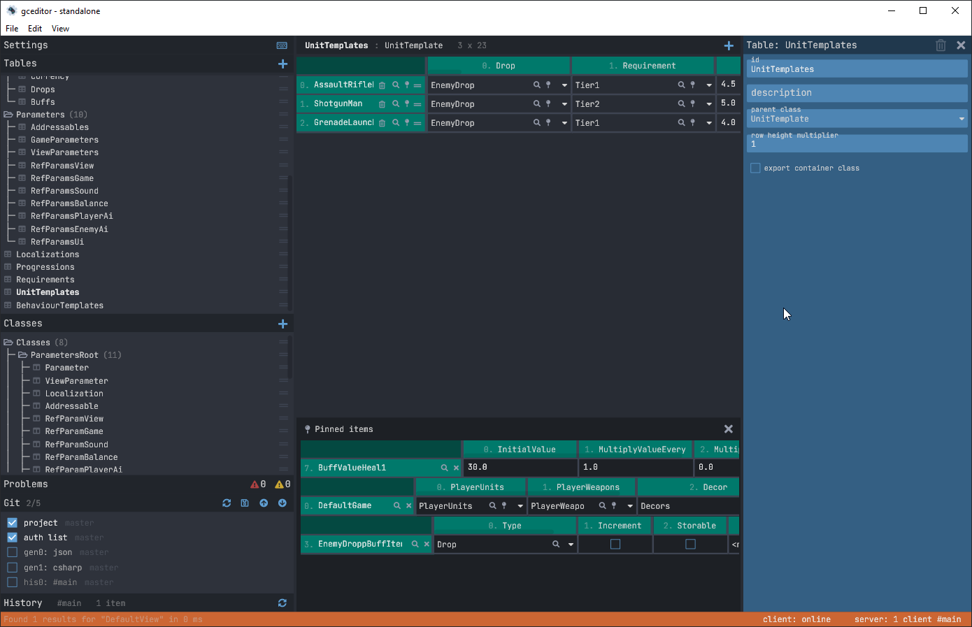Collapse the ParametersRoot class folder

click(x=23, y=355)
